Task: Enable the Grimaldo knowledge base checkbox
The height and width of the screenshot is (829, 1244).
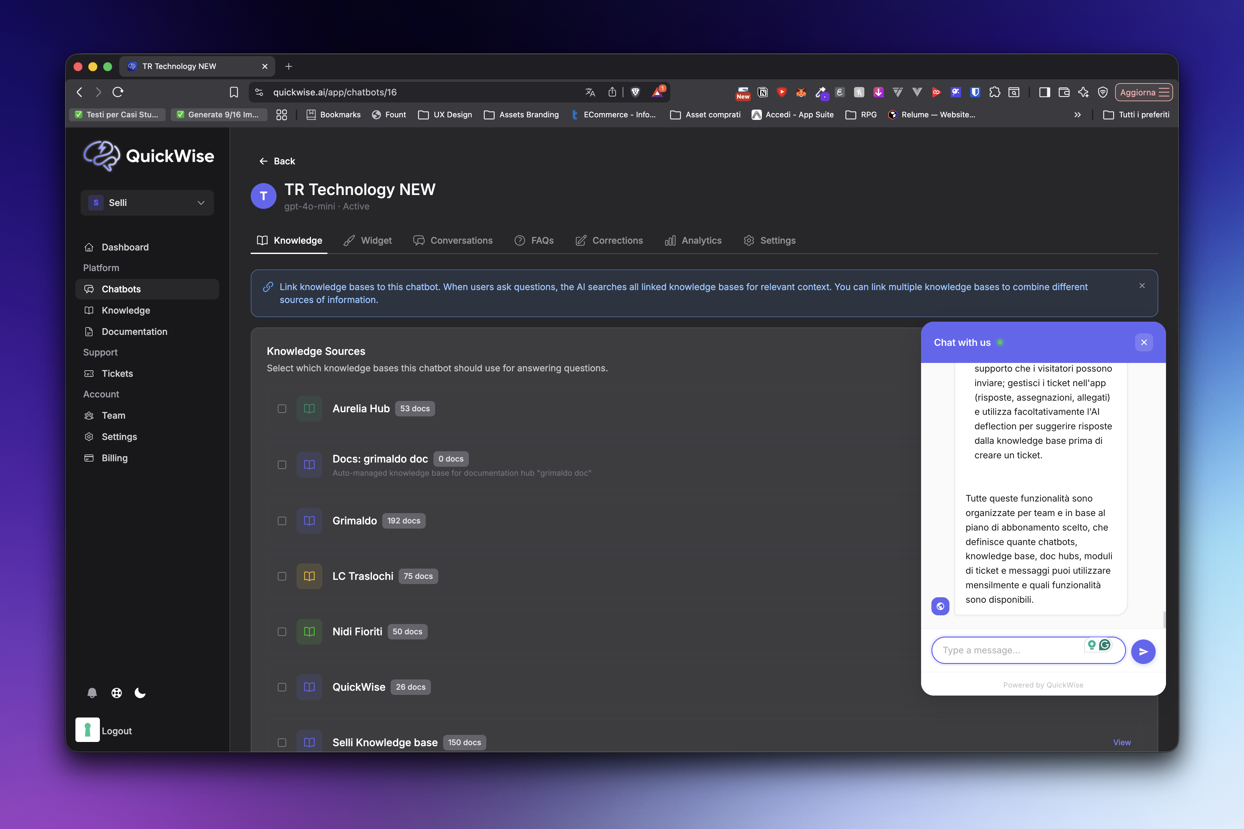Action: (x=282, y=521)
